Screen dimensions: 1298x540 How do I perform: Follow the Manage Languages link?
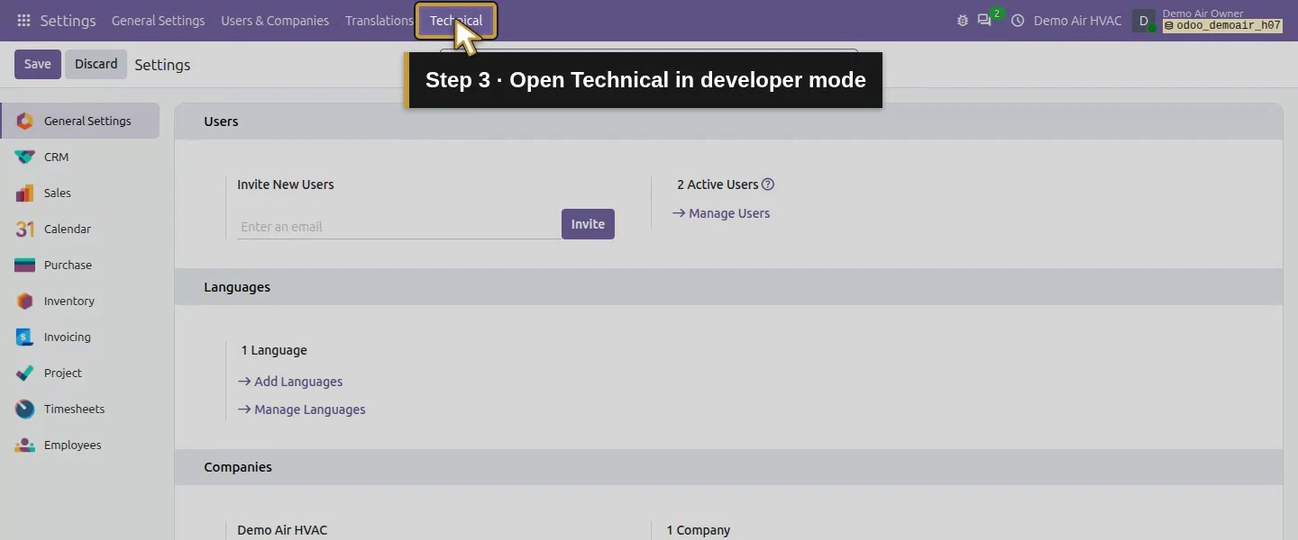pyautogui.click(x=302, y=409)
